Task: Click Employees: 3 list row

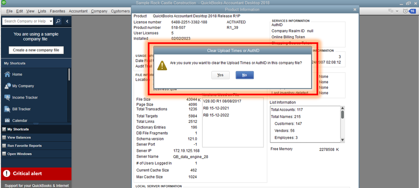Action: [286, 138]
